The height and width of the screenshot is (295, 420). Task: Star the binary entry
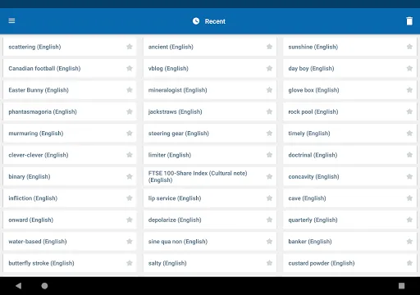(x=130, y=176)
